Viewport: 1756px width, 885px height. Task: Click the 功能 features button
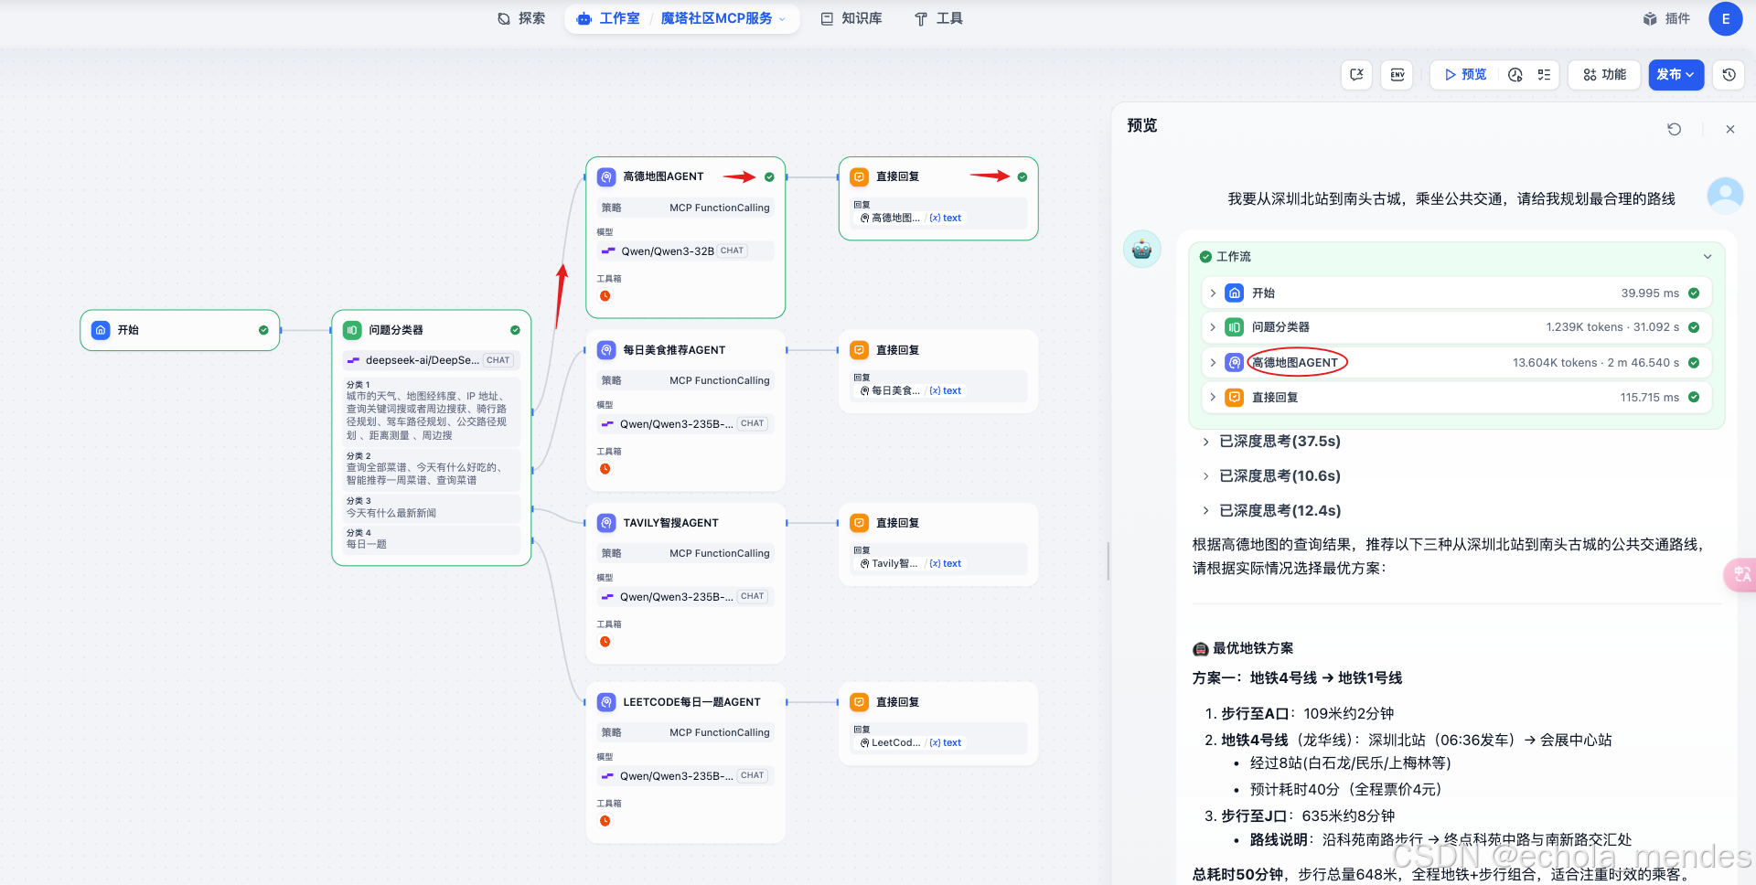pos(1605,75)
